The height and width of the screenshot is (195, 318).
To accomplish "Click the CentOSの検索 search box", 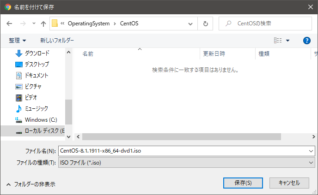I will point(265,24).
